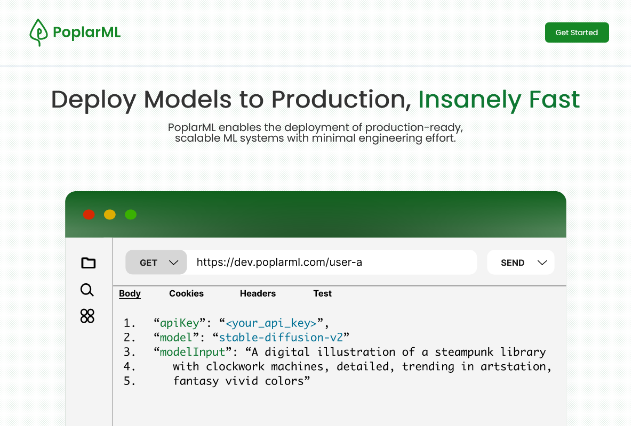Click the PoplarML leaf logo icon
Viewport: 640px width, 426px height.
tap(38, 32)
